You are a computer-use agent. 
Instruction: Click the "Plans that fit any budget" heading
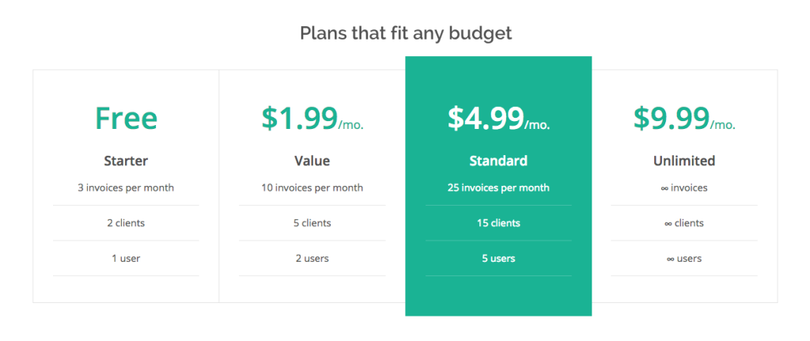click(406, 33)
